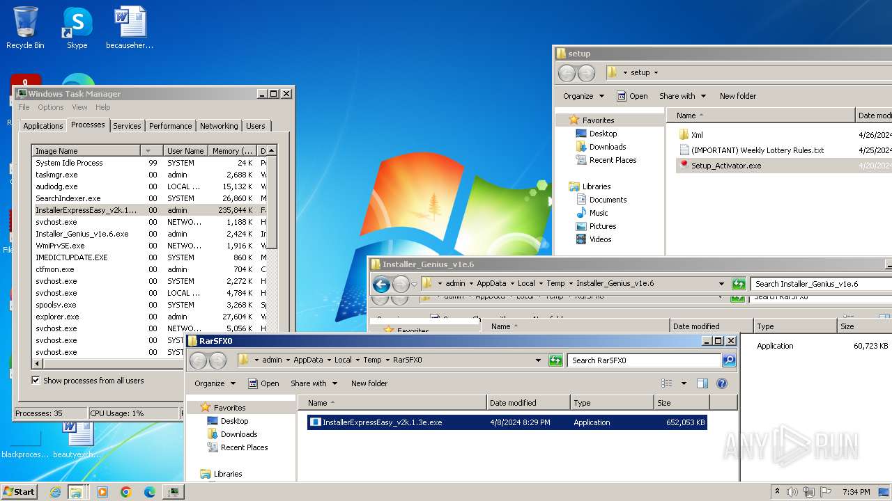The image size is (892, 501).
Task: Sort processes by Memory column
Action: click(233, 151)
